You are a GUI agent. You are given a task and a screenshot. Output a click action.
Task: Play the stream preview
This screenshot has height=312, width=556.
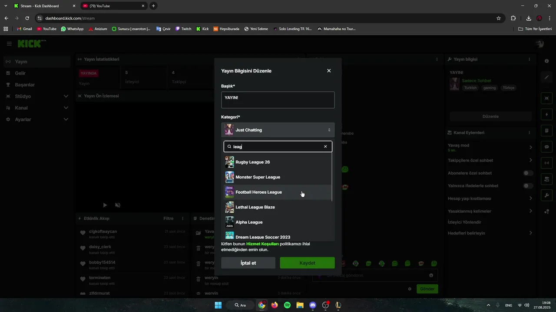105,205
